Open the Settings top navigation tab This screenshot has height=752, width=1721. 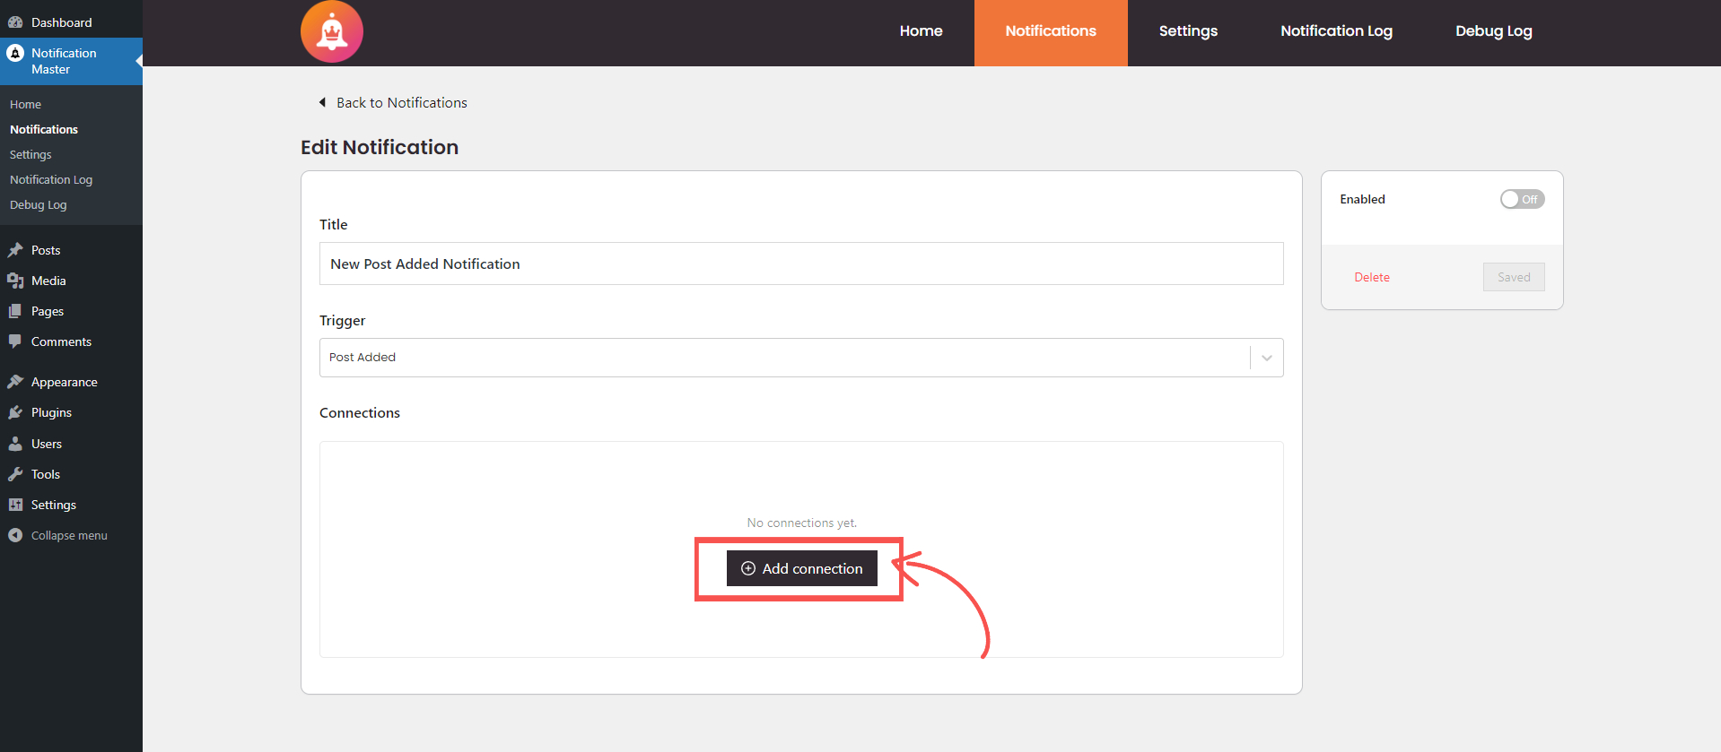pos(1188,31)
